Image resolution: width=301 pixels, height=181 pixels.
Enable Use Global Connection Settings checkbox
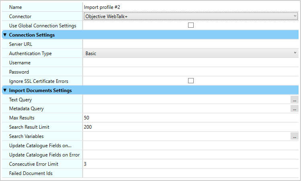click(x=191, y=25)
